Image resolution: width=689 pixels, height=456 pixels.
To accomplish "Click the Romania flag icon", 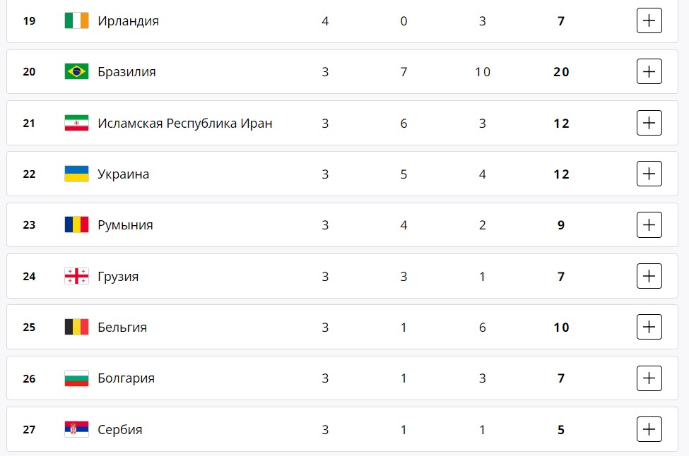I will (x=76, y=224).
